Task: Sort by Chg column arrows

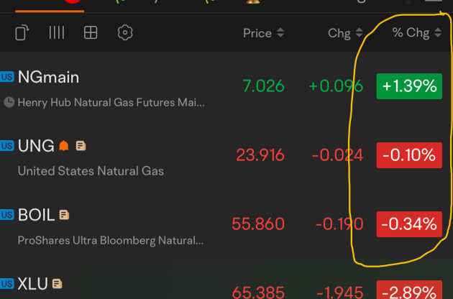Action: point(359,32)
